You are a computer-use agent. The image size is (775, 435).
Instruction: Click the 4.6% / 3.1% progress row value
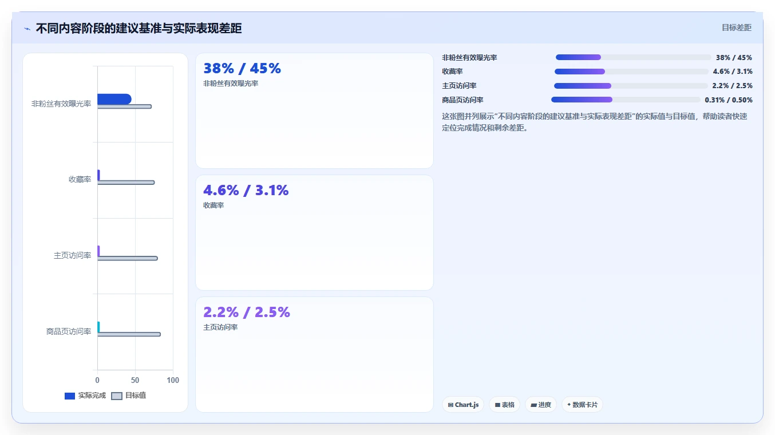[733, 72]
